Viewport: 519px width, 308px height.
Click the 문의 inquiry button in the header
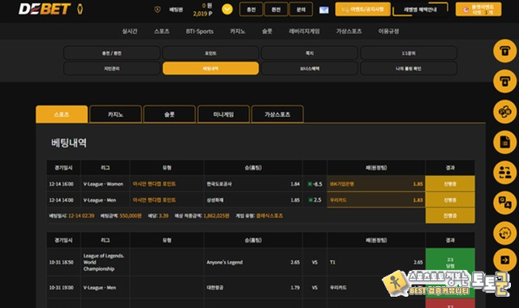pos(301,9)
